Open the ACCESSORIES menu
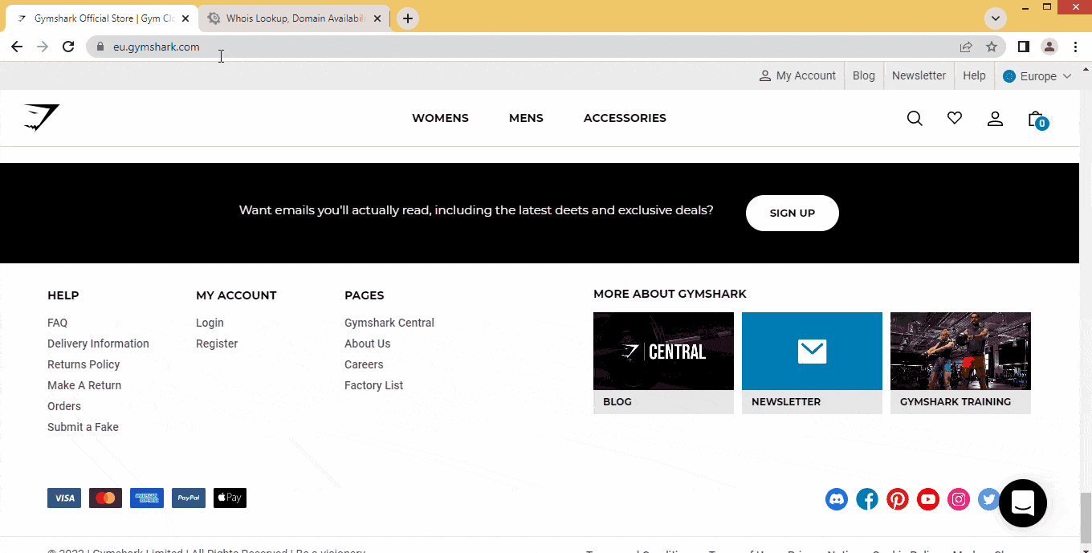Screen dimensions: 1092x553 [625, 118]
